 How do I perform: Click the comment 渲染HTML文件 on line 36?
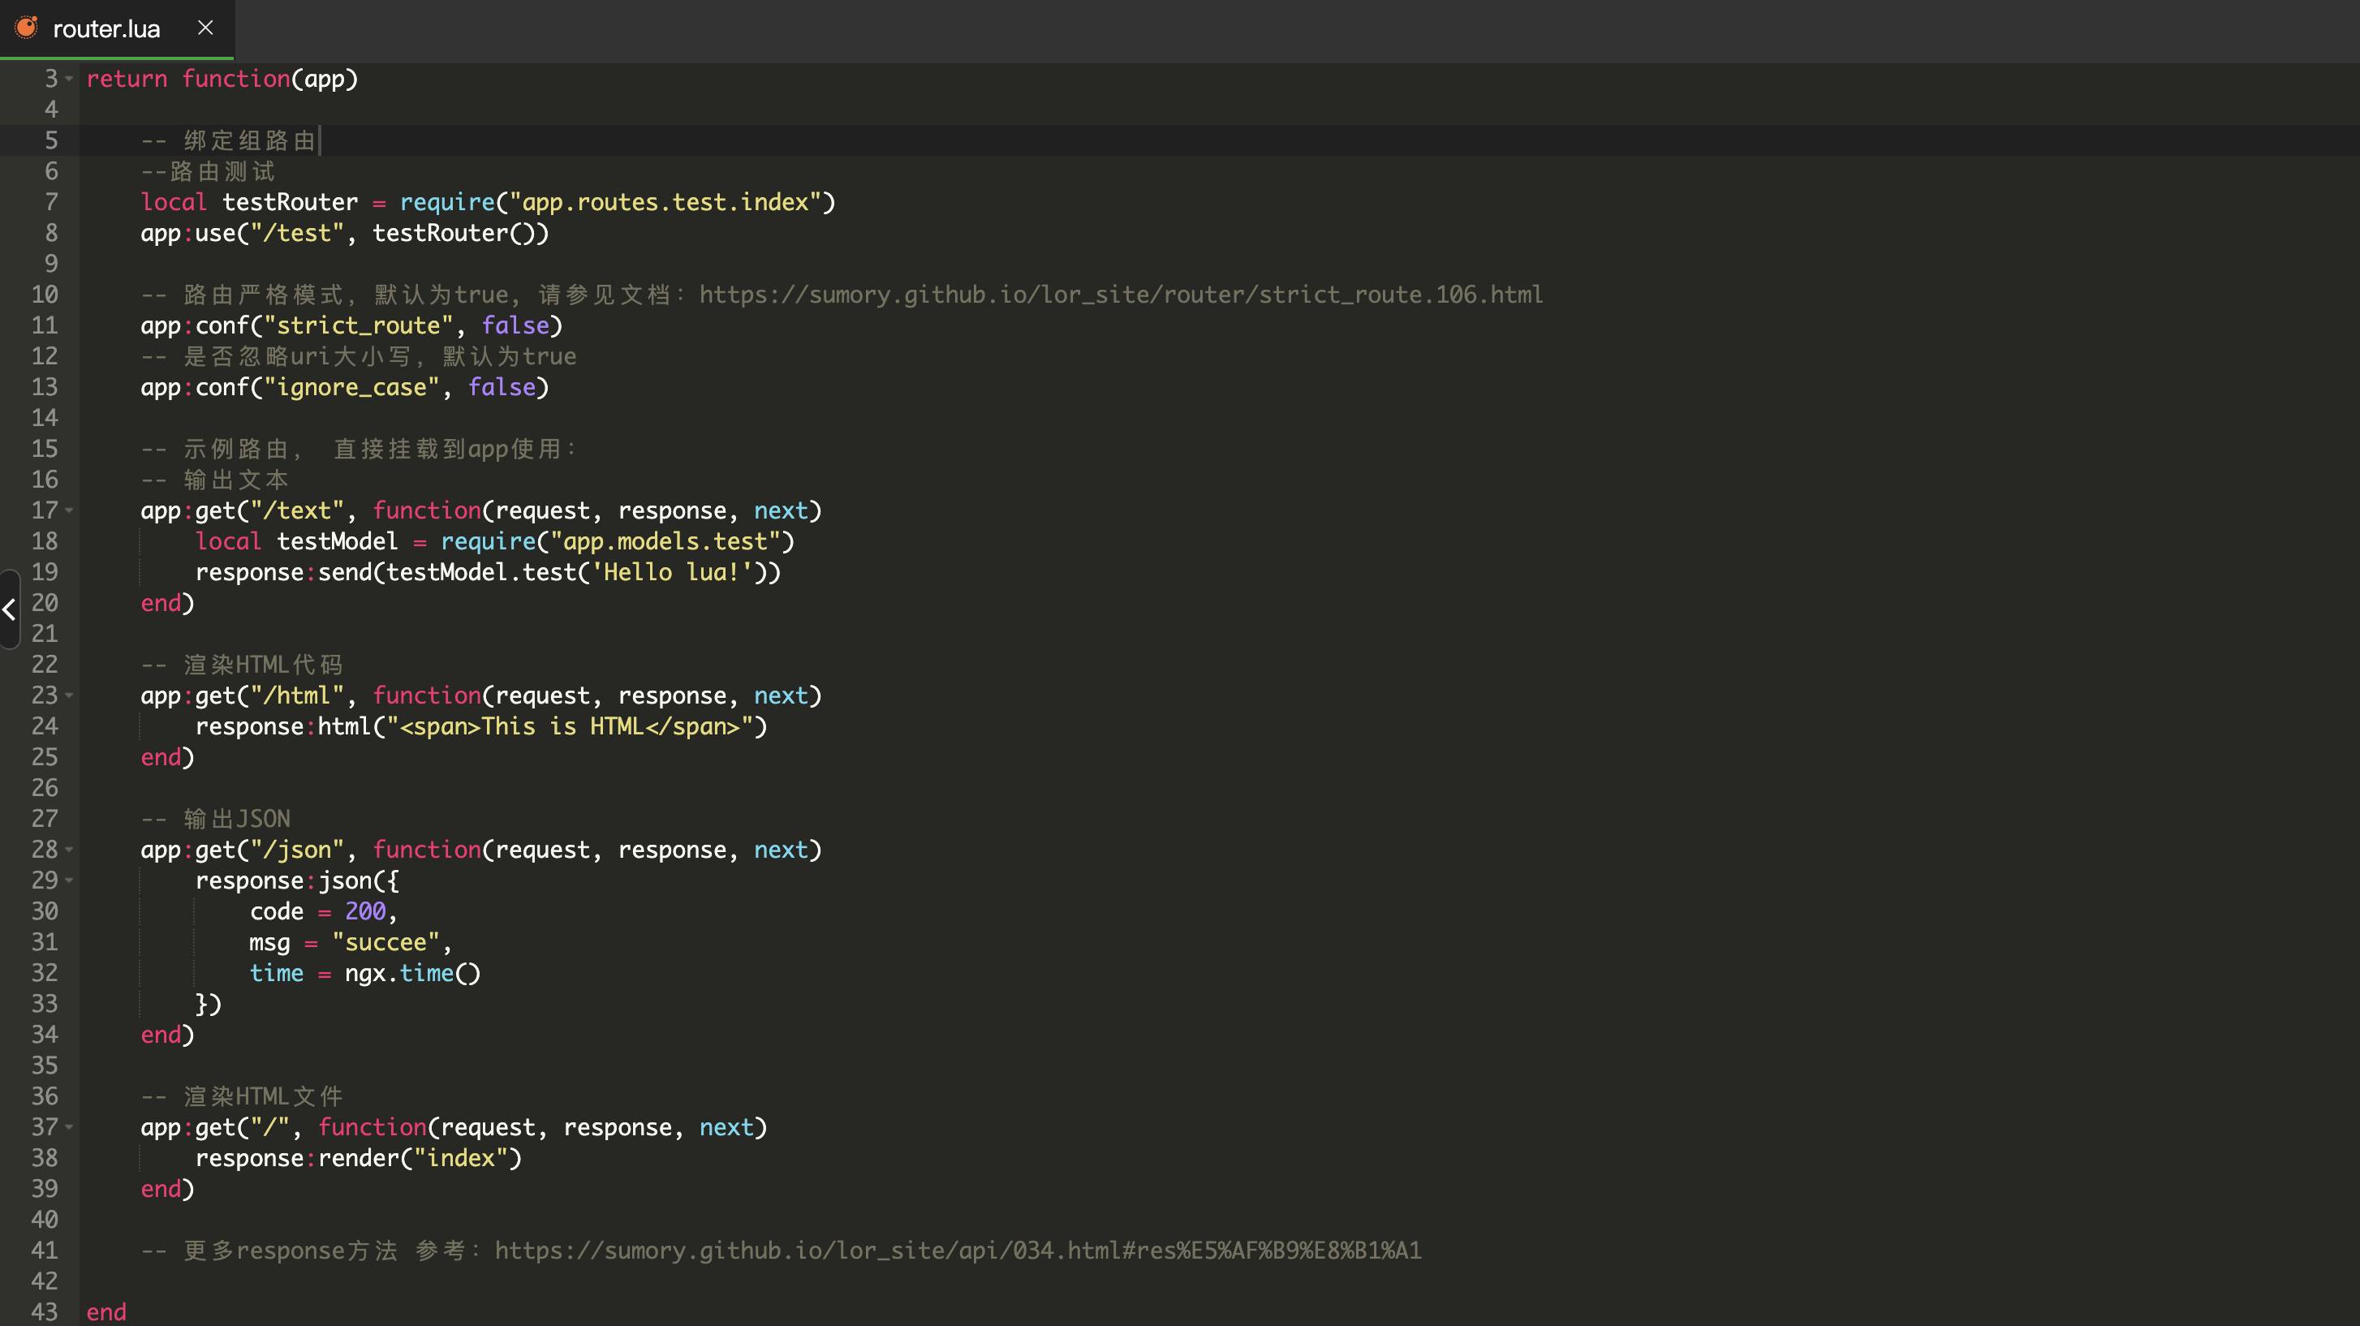[x=263, y=1096]
